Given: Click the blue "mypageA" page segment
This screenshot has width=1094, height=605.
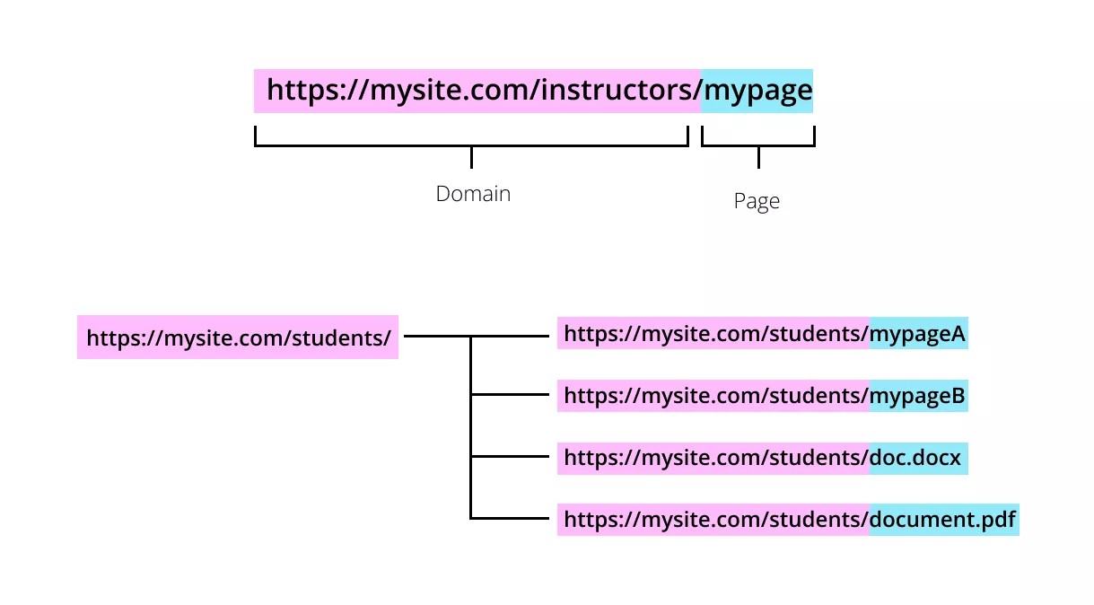Looking at the screenshot, I should [x=917, y=333].
